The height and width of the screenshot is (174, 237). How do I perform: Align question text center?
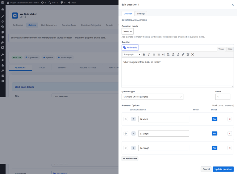(173, 55)
